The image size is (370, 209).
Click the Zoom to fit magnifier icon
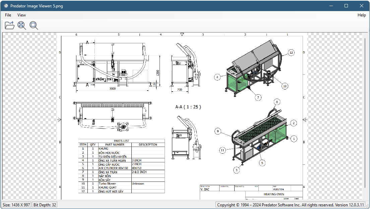pyautogui.click(x=22, y=25)
